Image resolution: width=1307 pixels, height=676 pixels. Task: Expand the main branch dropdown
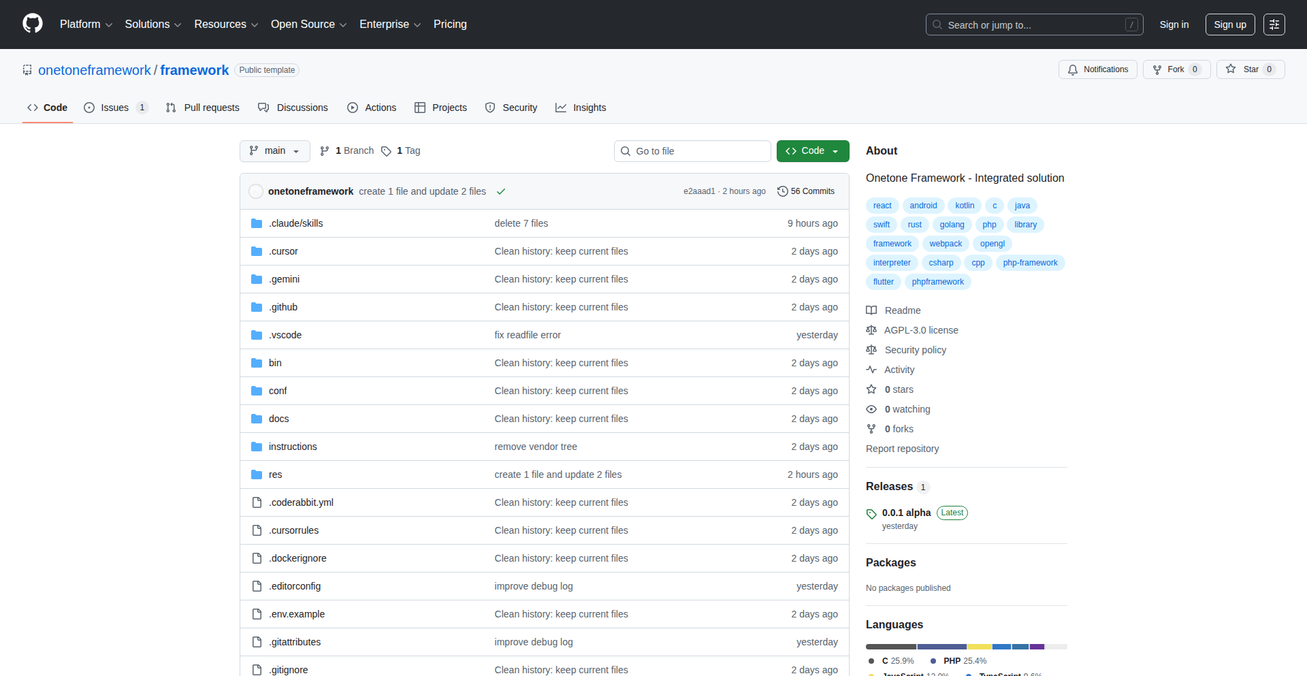pos(274,151)
